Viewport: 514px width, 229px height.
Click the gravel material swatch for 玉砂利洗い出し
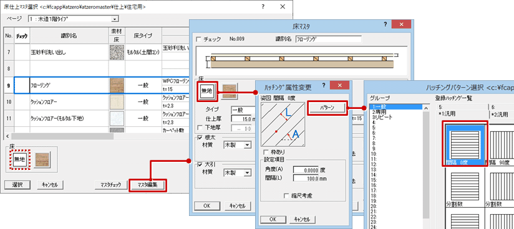(x=117, y=52)
